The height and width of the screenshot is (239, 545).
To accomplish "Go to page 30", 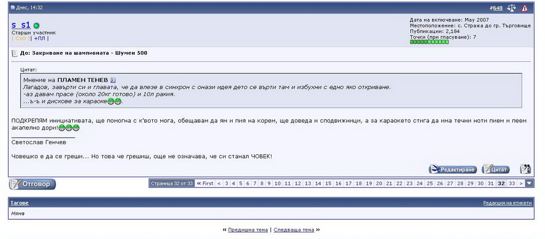I will (481, 184).
